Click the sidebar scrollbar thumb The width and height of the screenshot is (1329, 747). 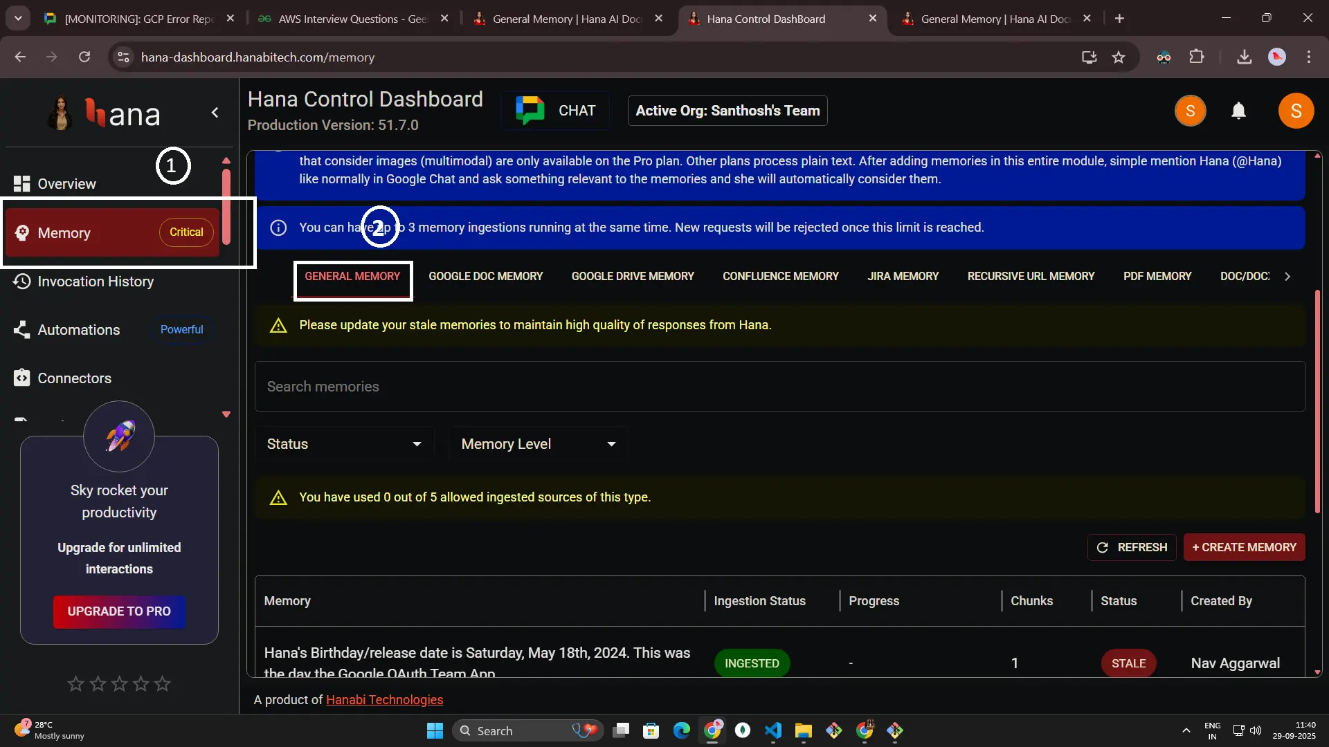[226, 207]
